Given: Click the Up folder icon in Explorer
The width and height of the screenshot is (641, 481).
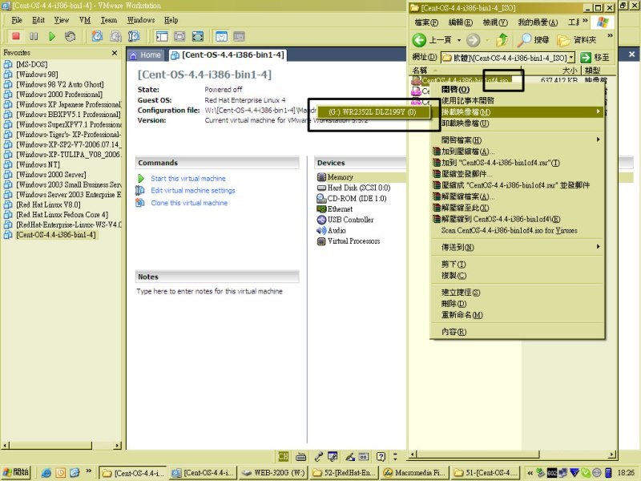Looking at the screenshot, I should (x=502, y=39).
